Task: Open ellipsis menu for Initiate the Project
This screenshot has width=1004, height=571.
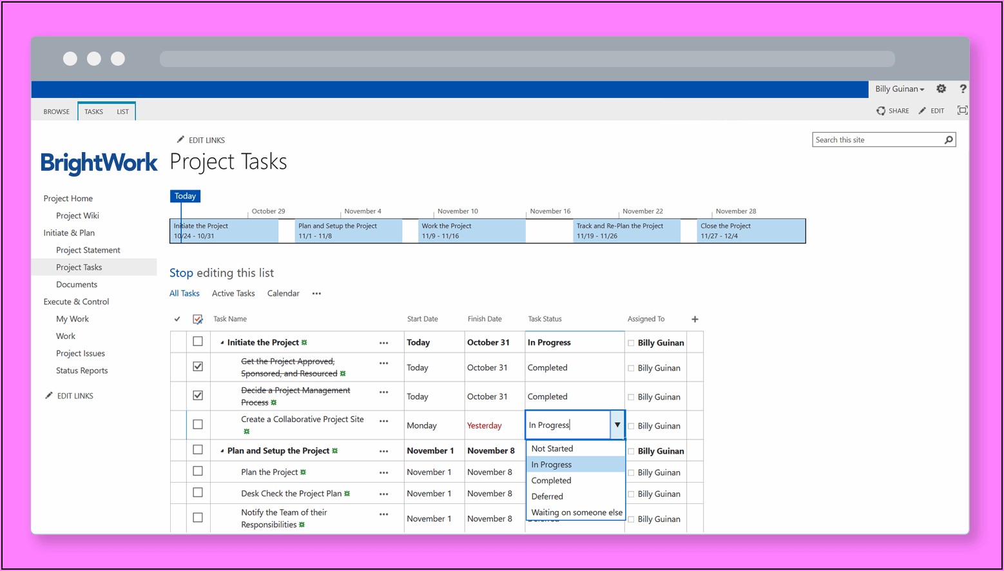Action: [x=383, y=343]
